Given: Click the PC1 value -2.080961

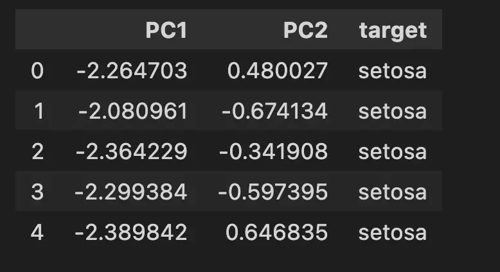Looking at the screenshot, I should click(132, 112).
